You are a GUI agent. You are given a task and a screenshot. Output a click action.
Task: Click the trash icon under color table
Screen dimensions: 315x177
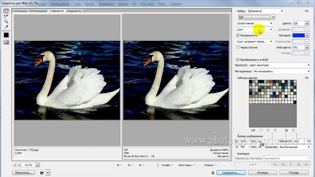coord(293,130)
